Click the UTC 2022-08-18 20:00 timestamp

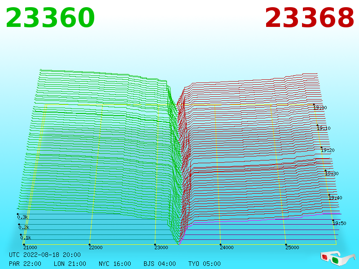point(45,255)
